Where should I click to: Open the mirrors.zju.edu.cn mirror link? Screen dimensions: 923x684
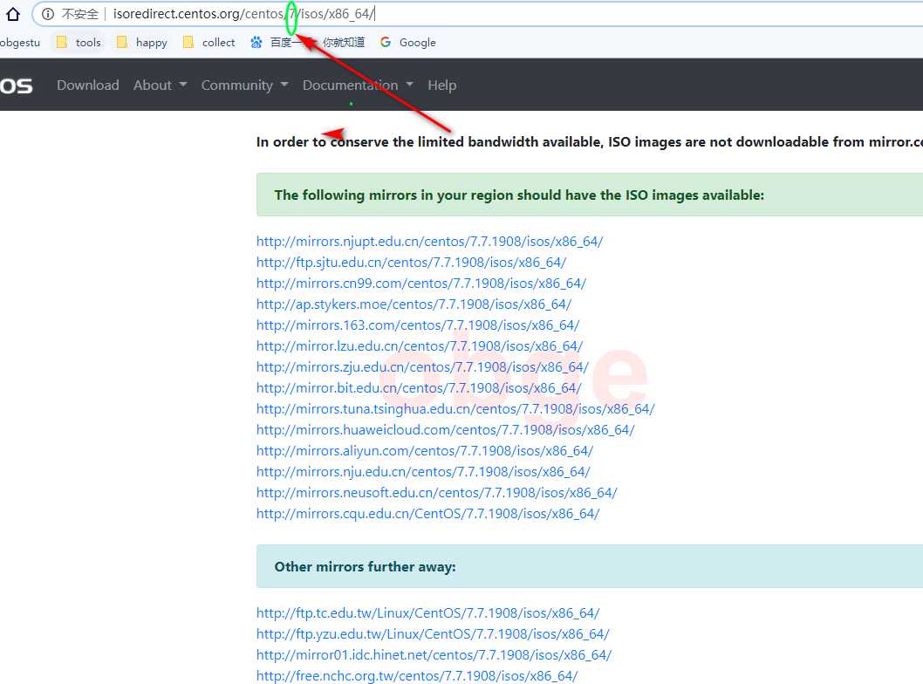422,367
